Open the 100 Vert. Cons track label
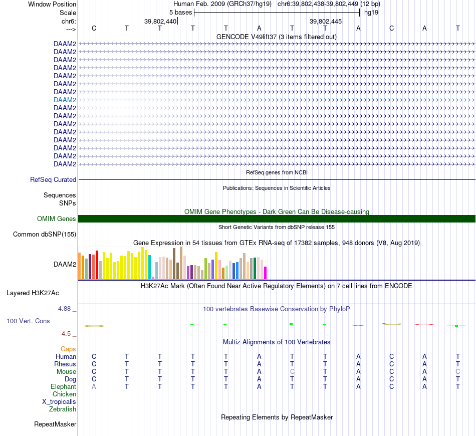Viewport: 476px width, 436px height. click(x=28, y=321)
